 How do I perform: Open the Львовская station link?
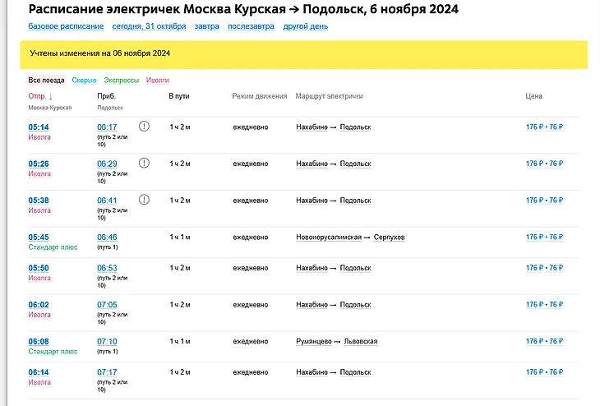361,341
